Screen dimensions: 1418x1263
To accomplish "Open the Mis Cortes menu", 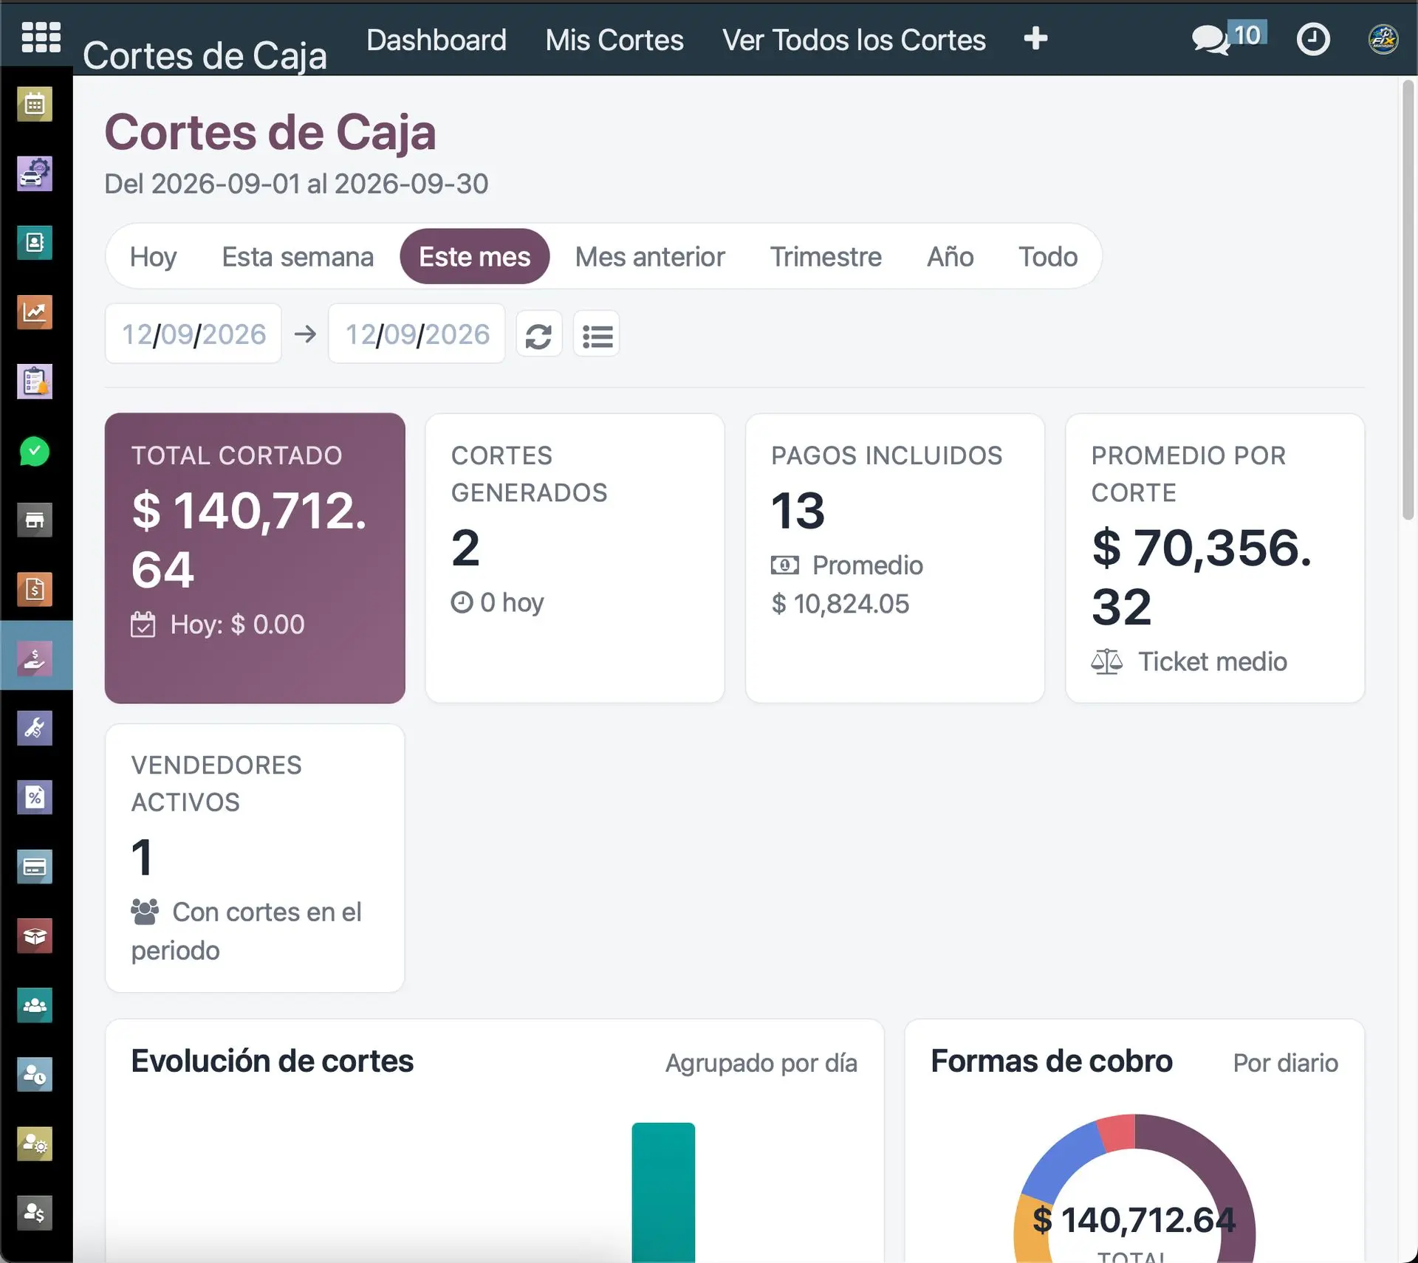I will (x=614, y=40).
